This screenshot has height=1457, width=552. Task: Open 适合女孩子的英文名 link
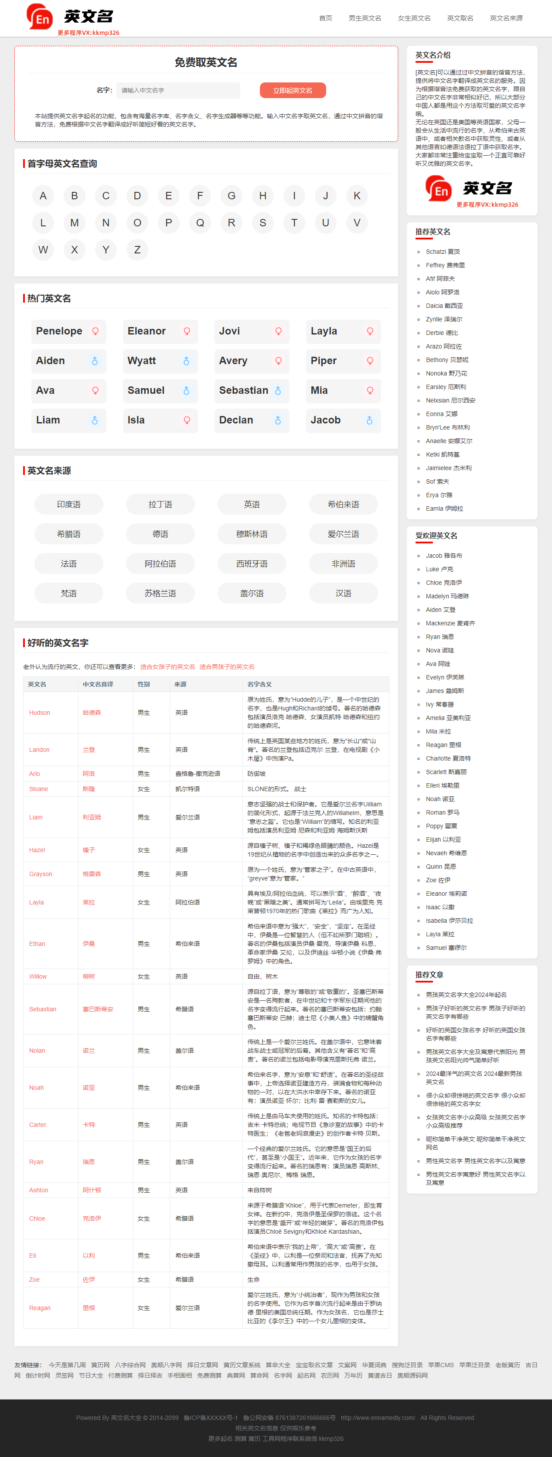tap(167, 667)
